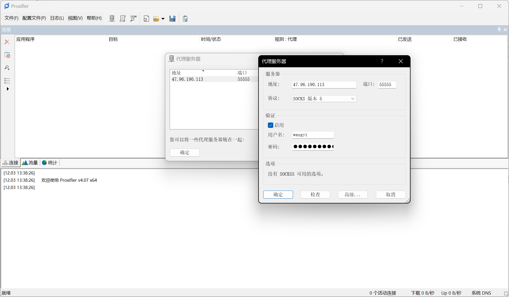
Task: Switch to the 统计 tab
Action: click(50, 163)
